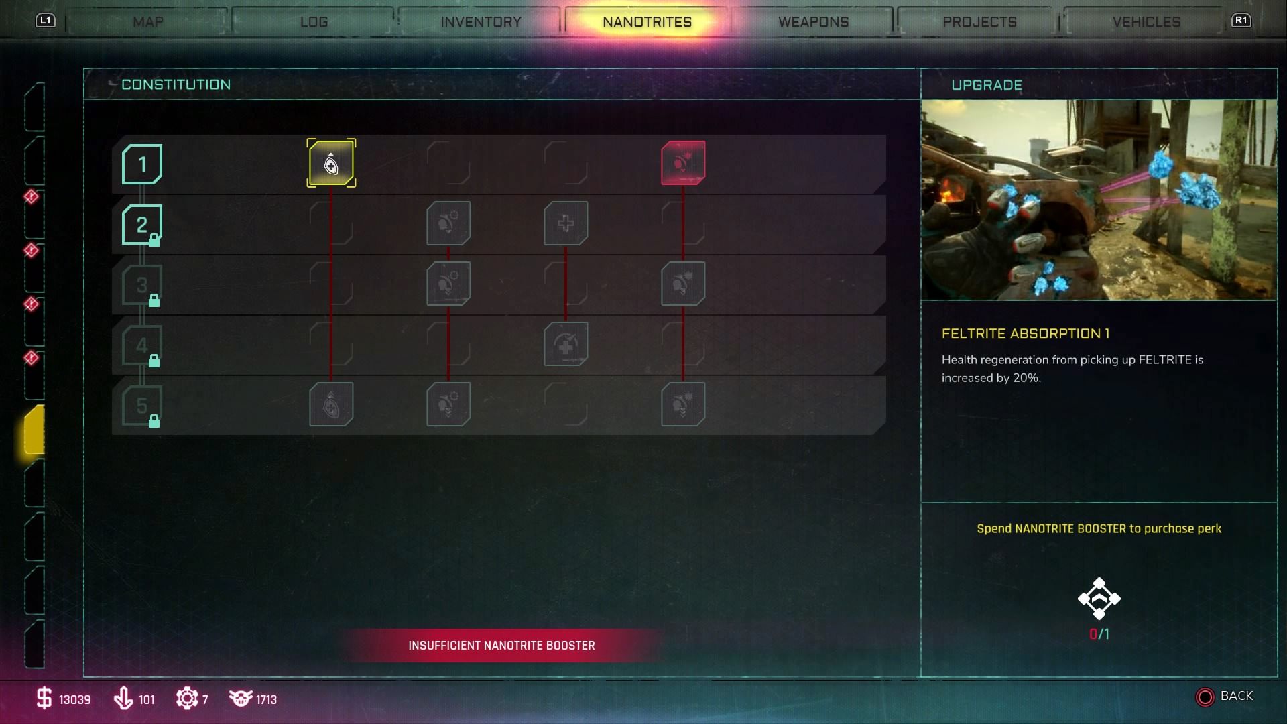Select locked tier 2 level box
The width and height of the screenshot is (1287, 724).
142,225
